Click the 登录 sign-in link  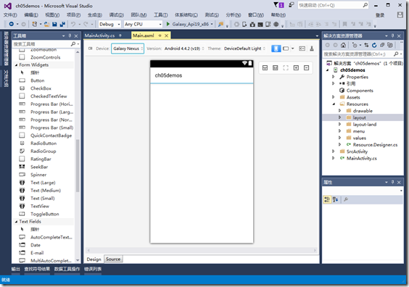(380, 15)
